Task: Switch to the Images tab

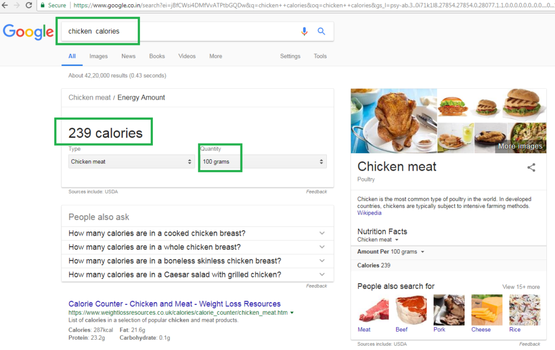Action: [x=98, y=56]
